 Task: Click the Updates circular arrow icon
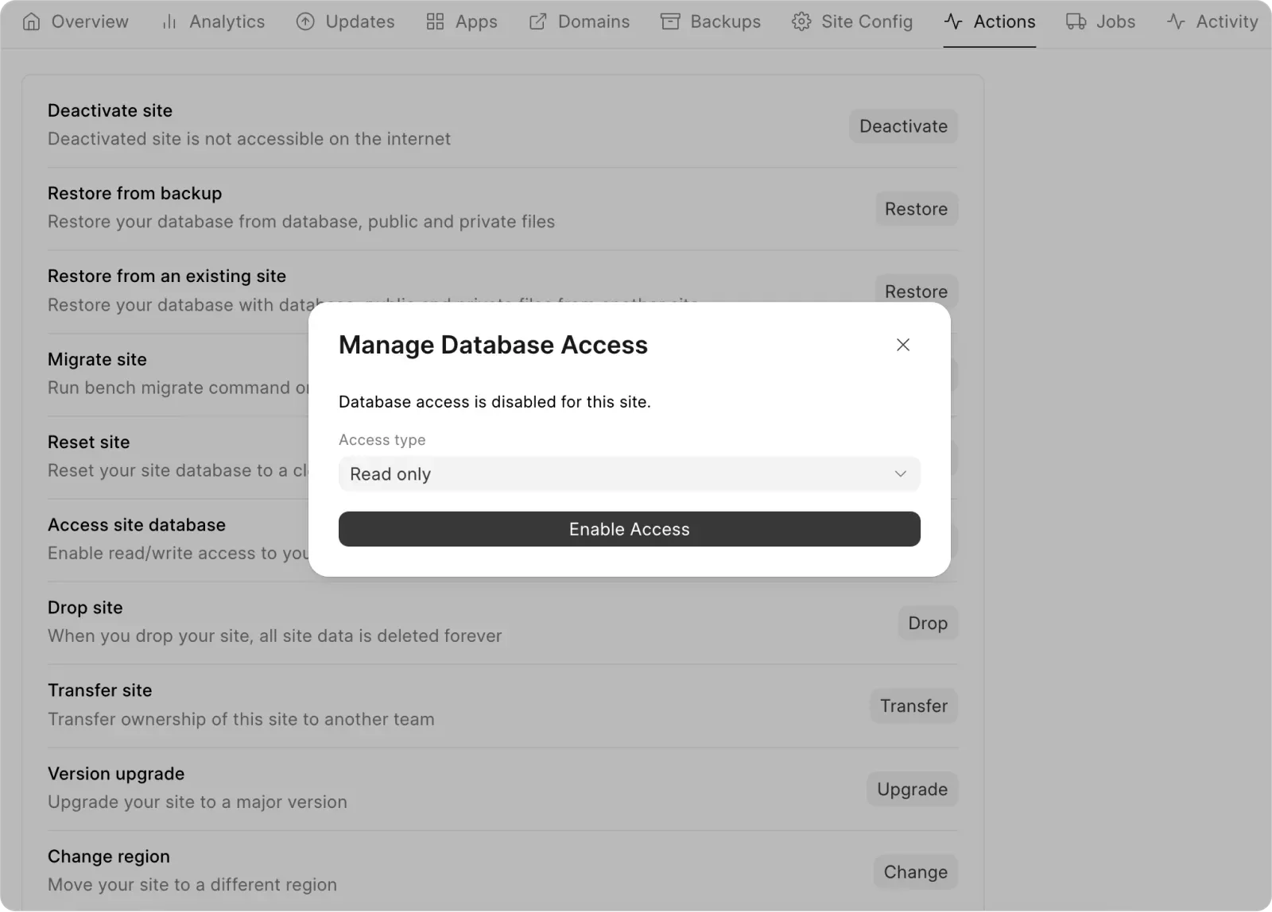(x=305, y=21)
